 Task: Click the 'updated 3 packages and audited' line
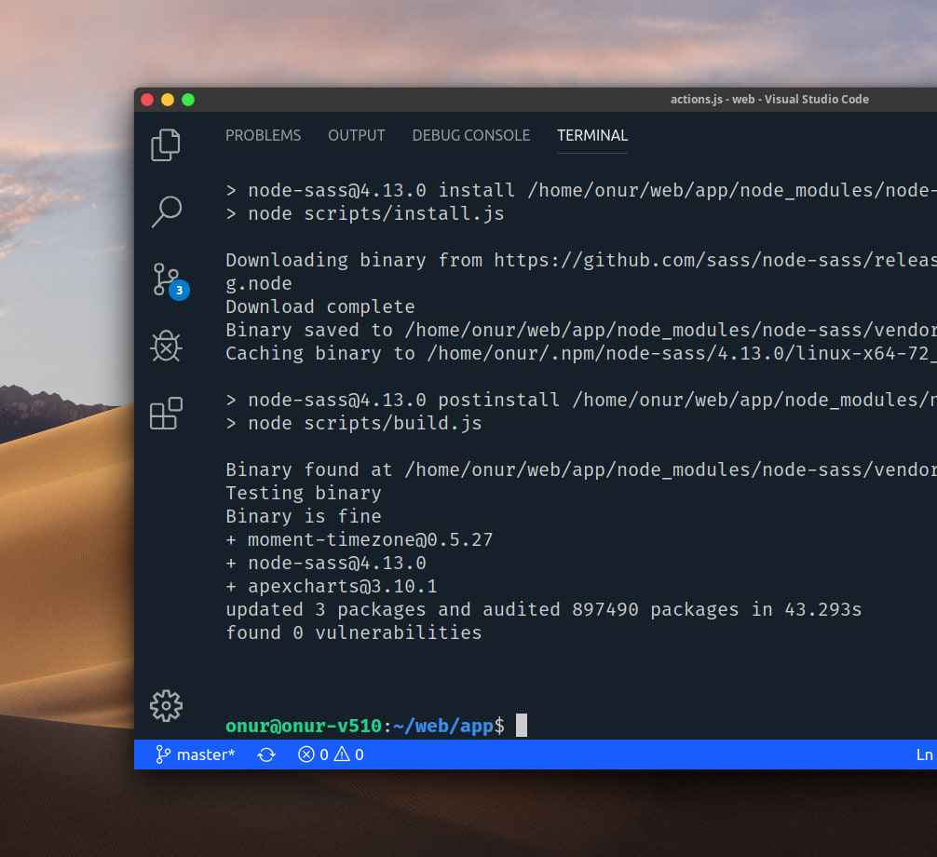543,609
